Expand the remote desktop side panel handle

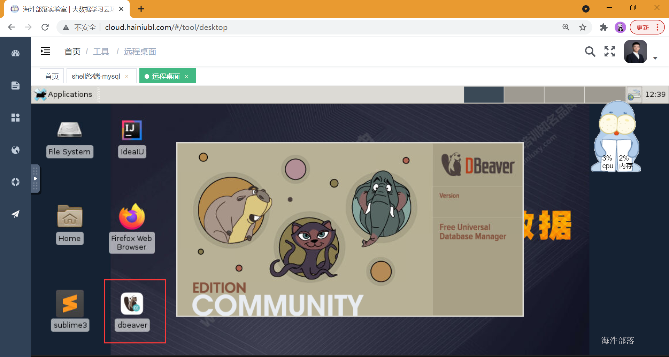tap(35, 179)
